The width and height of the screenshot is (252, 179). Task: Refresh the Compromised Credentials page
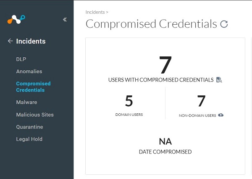point(224,24)
